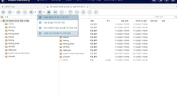Sort by the 상태 column header
177x99 pixels.
pyautogui.click(x=163, y=21)
